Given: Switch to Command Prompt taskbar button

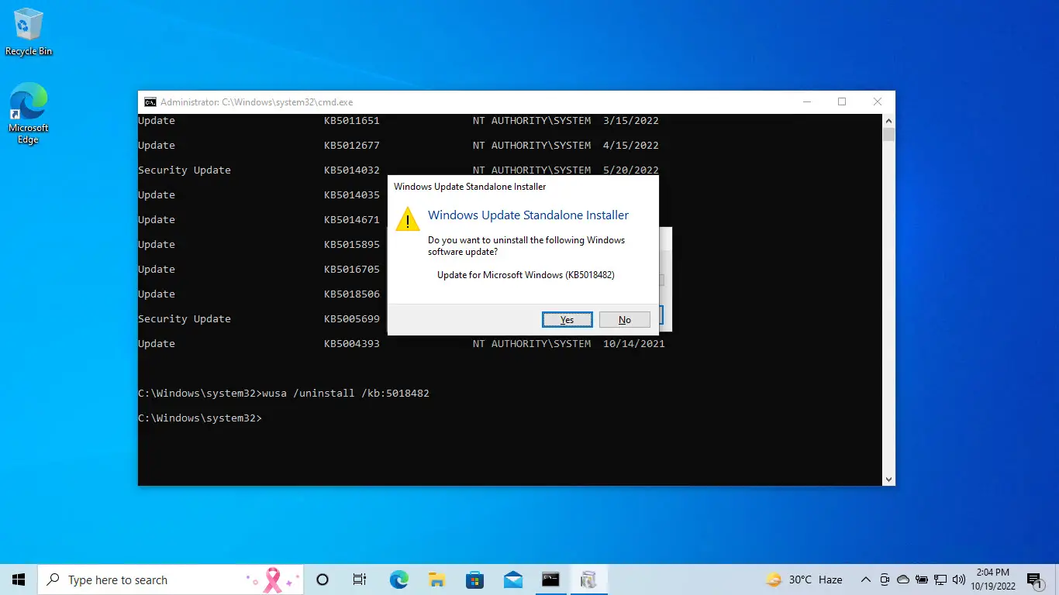Looking at the screenshot, I should click(x=550, y=580).
